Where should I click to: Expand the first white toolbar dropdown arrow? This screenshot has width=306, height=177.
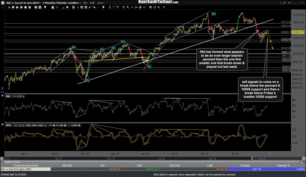(45, 7)
